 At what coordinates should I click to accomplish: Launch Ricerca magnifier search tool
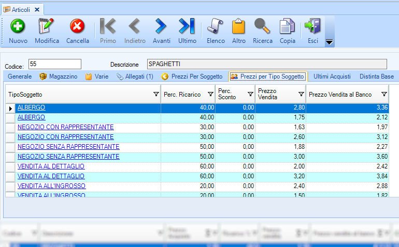tap(262, 26)
